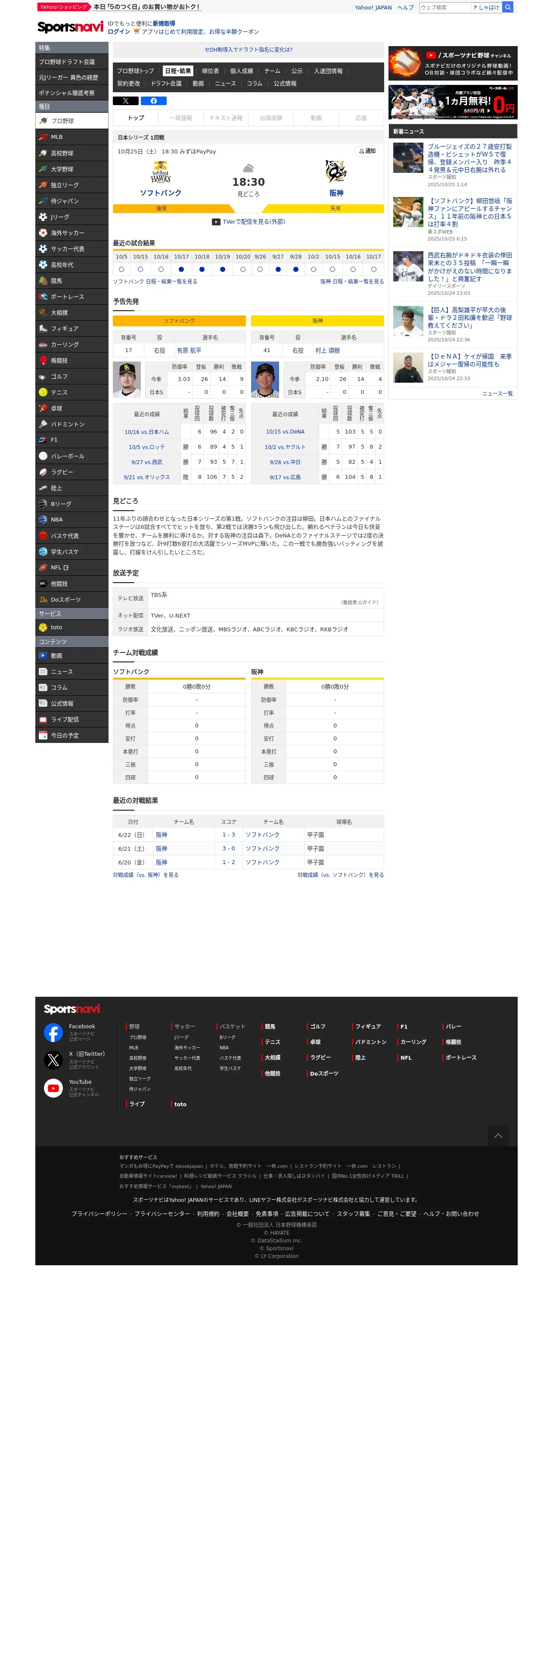553x1660 pixels.
Task: Click the TVerで配信を見る(外部) link
Action: click(249, 222)
